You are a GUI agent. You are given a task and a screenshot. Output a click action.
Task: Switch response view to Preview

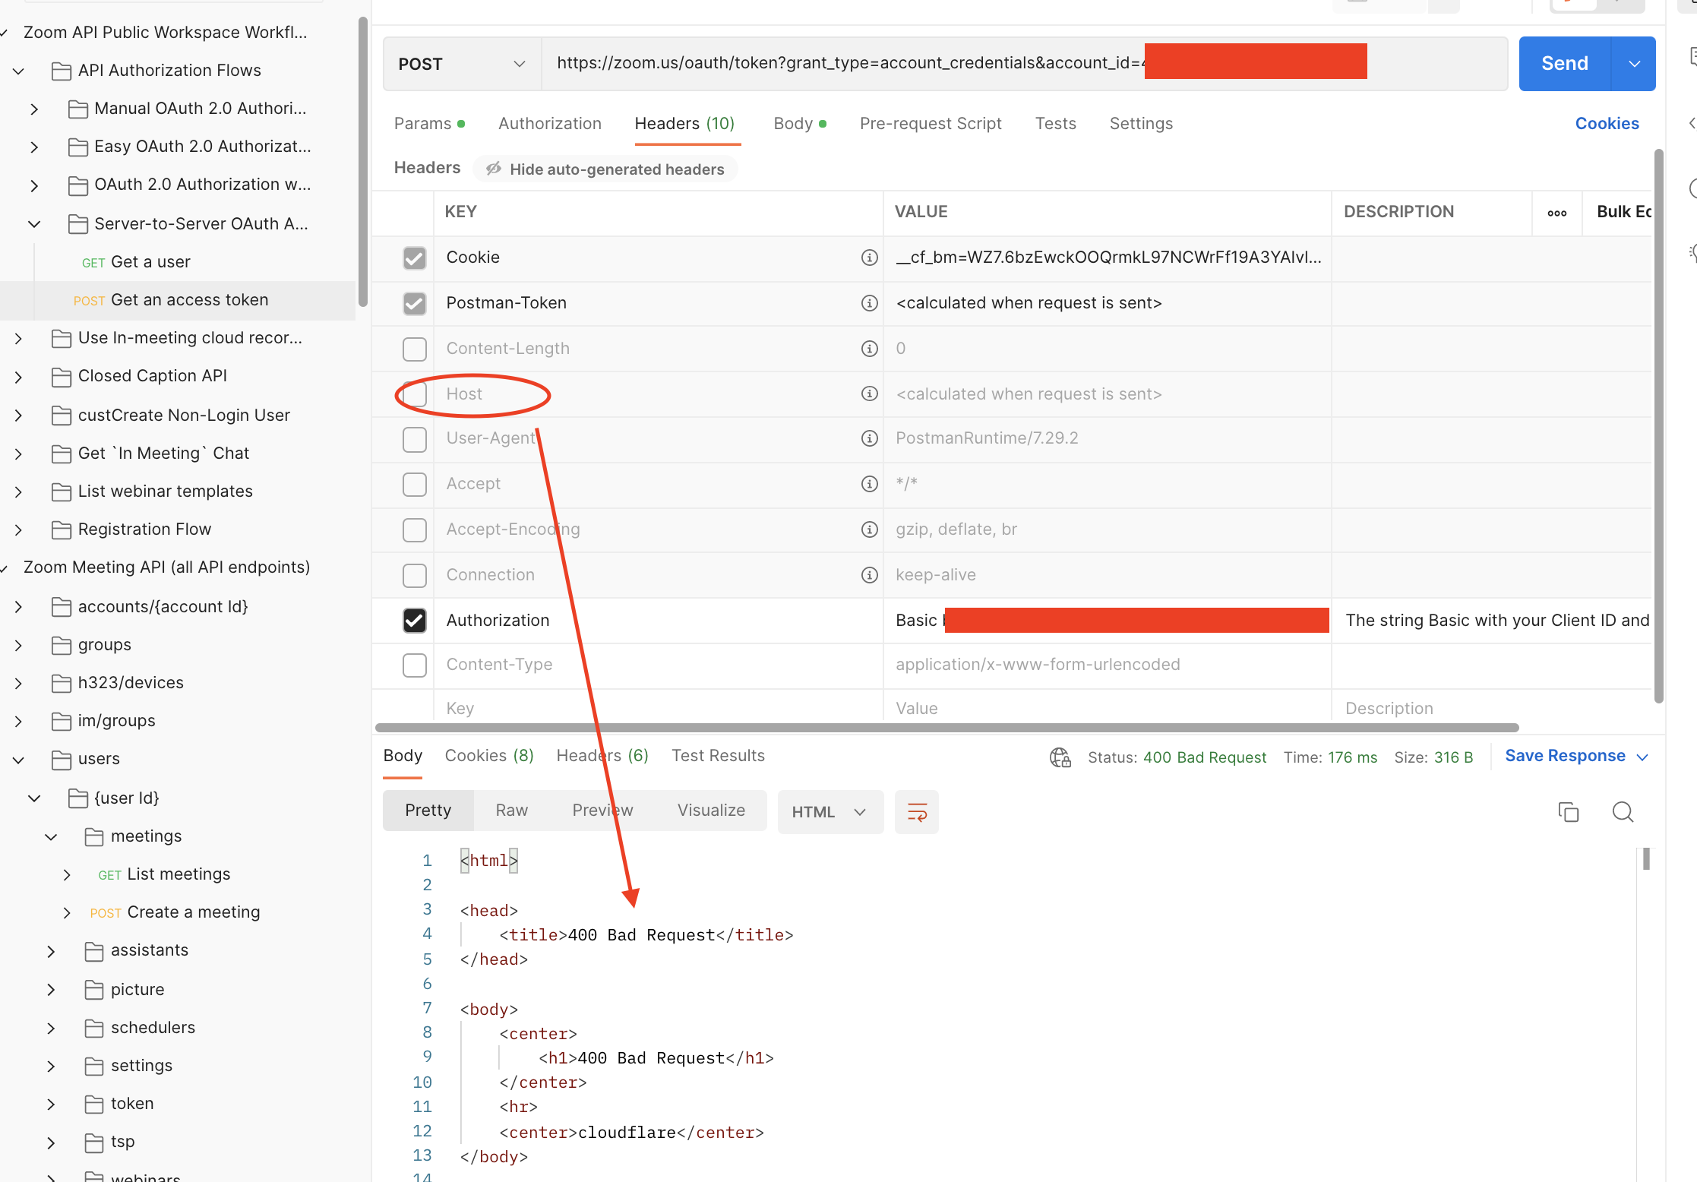tap(602, 811)
